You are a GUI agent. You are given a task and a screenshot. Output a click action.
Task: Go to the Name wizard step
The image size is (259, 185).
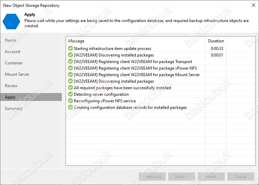pyautogui.click(x=10, y=40)
